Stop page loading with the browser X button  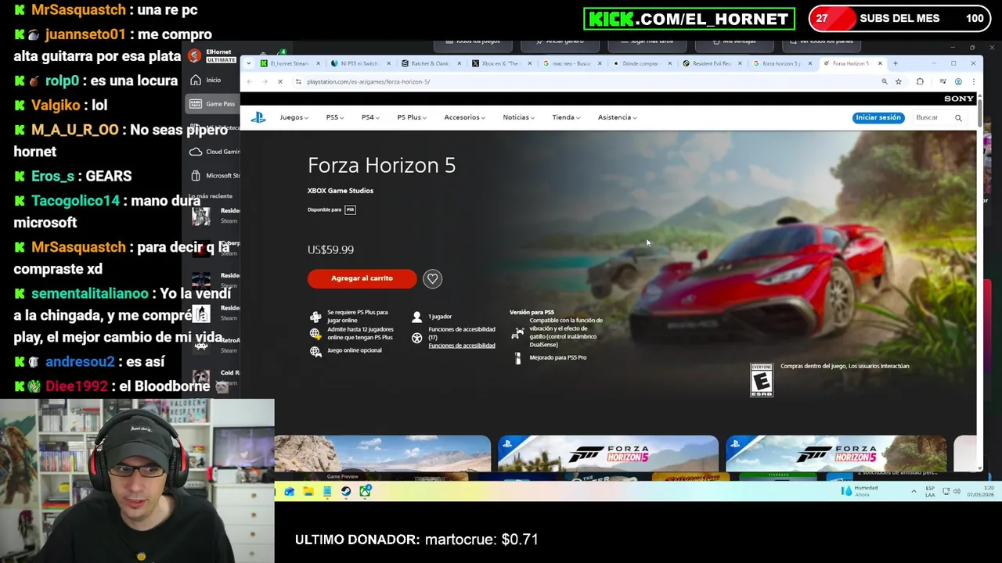pyautogui.click(x=279, y=81)
